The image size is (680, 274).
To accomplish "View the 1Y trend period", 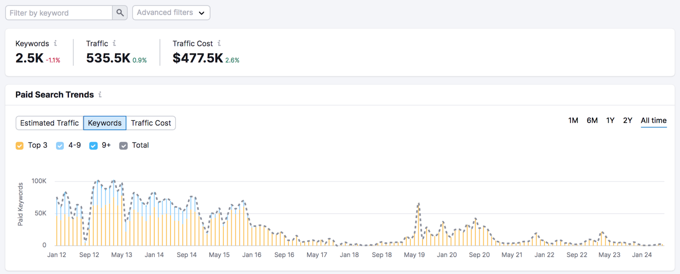I will pyautogui.click(x=610, y=120).
